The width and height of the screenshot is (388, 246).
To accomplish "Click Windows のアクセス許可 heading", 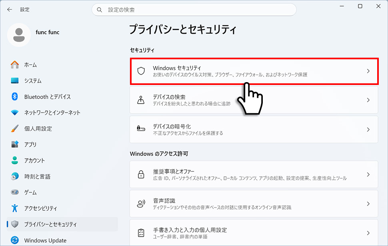I will [159, 154].
